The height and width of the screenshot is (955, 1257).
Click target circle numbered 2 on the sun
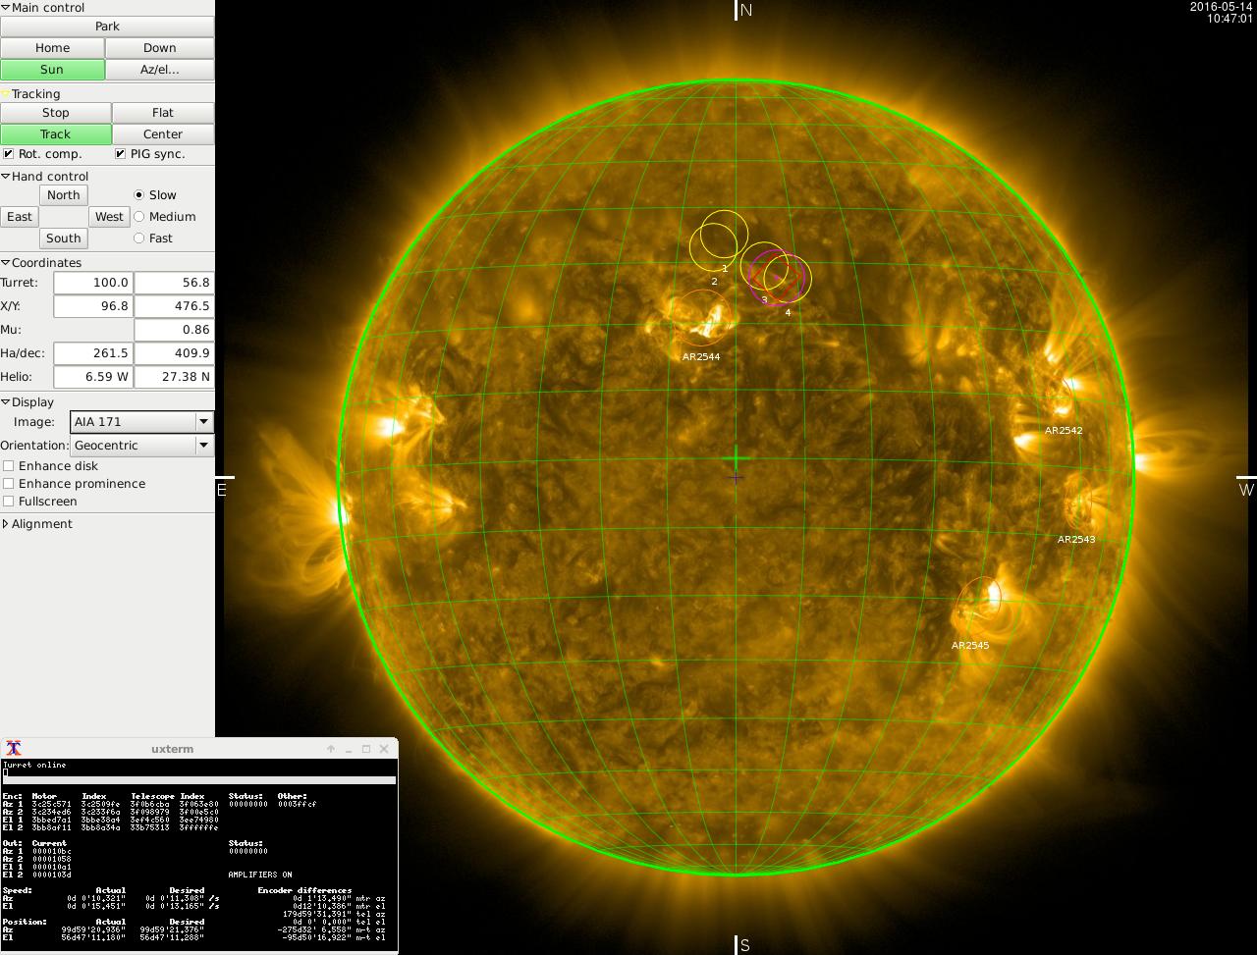[x=713, y=247]
